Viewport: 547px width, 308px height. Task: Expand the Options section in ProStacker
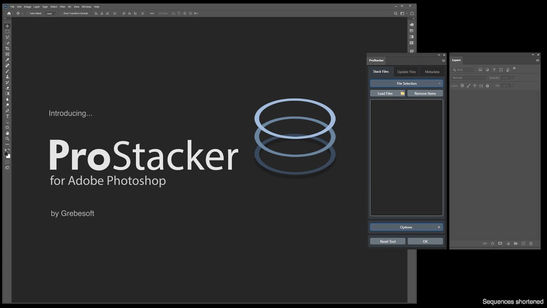(x=406, y=227)
